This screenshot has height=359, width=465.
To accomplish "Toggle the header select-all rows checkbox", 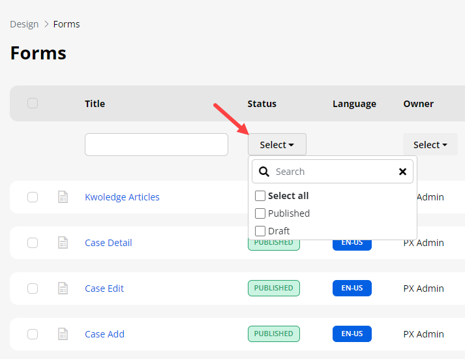I will (x=33, y=103).
